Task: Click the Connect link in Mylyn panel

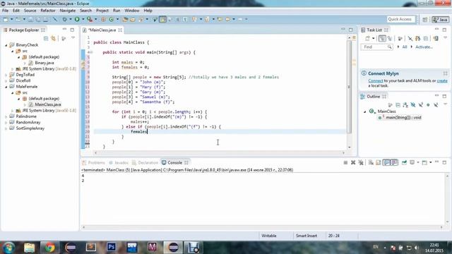Action: click(x=376, y=81)
